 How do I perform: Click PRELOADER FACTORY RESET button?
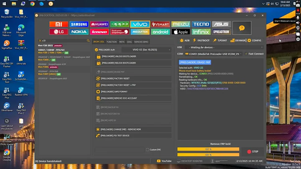point(133,79)
